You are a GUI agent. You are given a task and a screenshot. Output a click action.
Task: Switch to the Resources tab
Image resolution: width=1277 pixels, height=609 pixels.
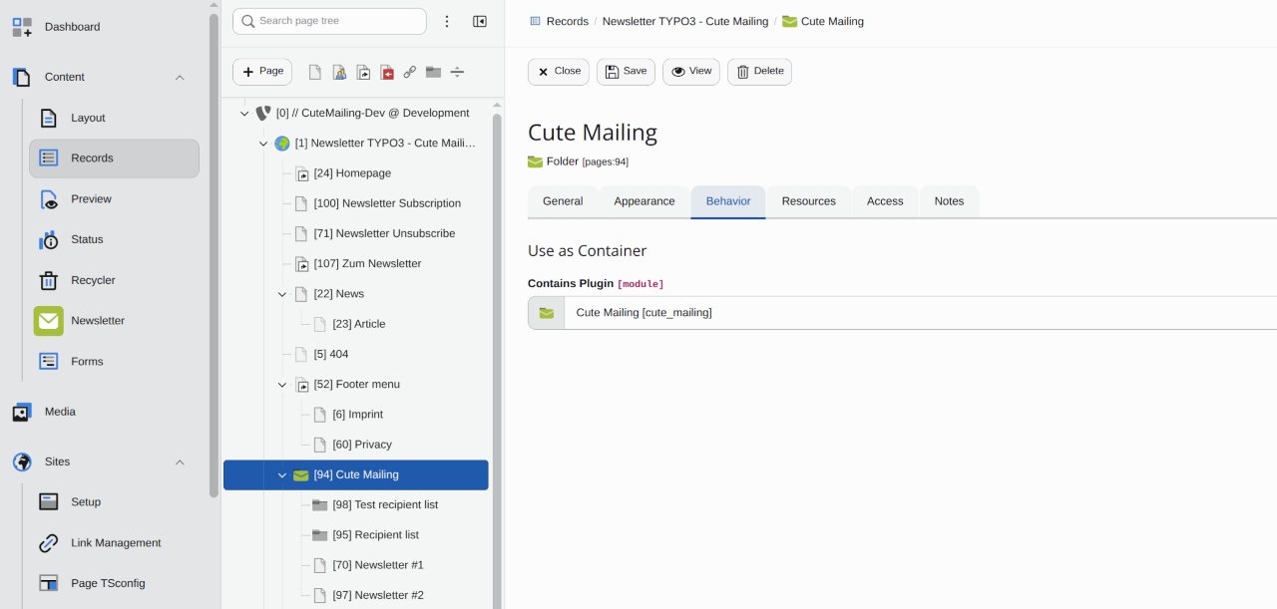(x=809, y=201)
